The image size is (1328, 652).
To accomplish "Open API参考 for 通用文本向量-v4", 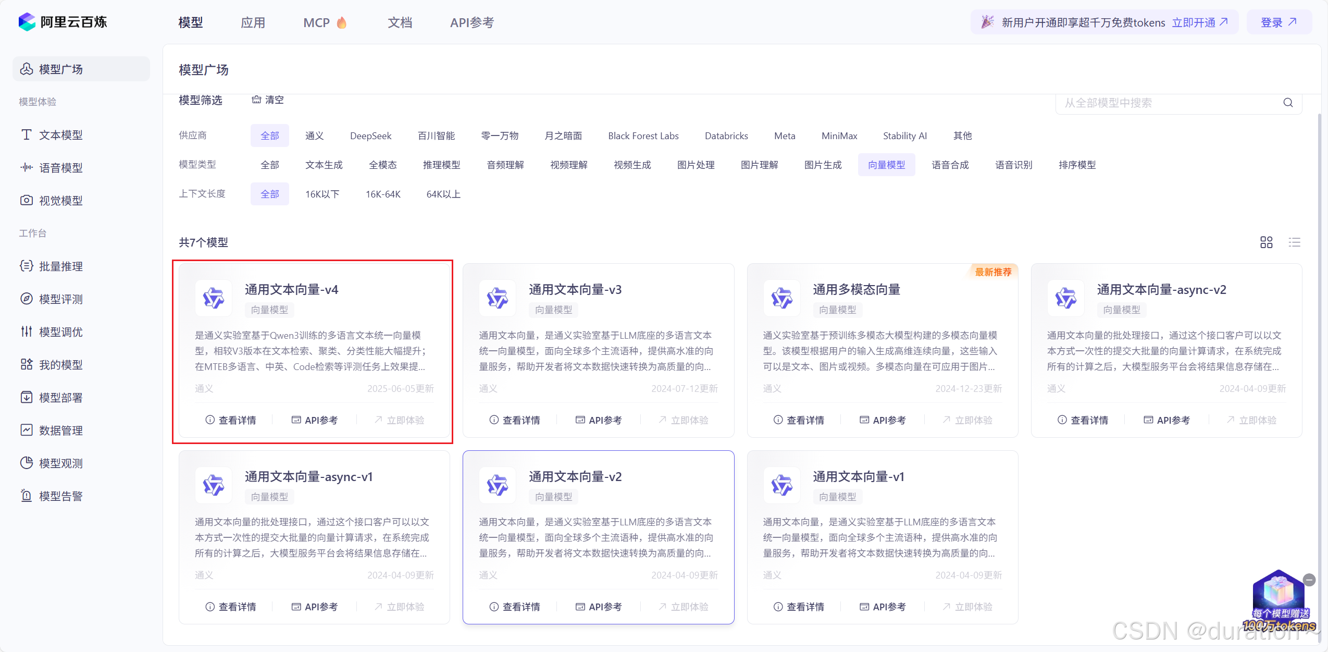I will 315,420.
